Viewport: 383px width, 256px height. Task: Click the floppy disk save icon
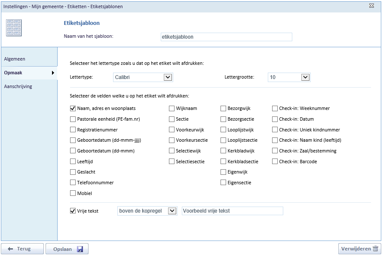point(80,249)
